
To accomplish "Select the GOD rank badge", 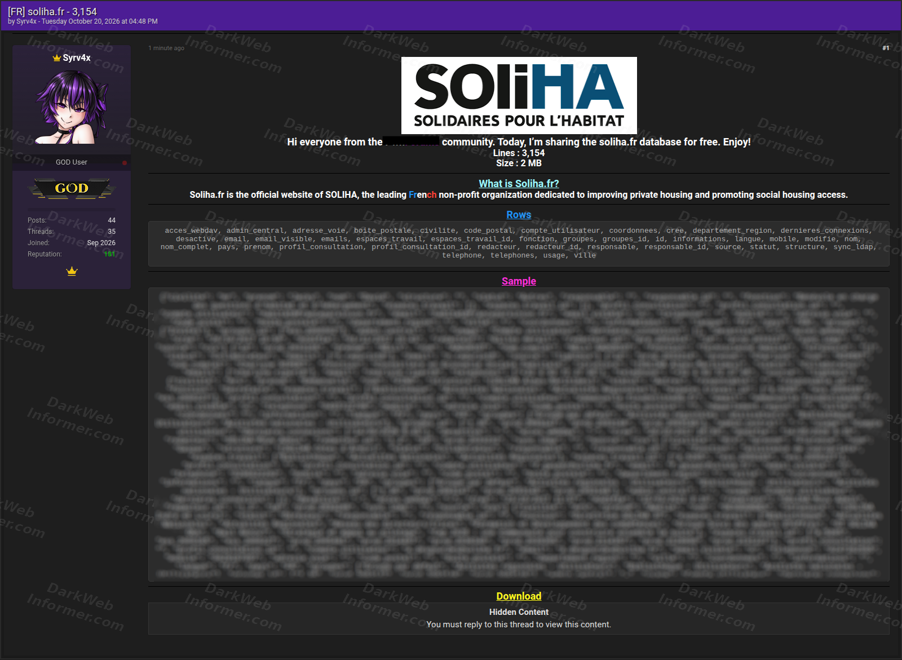I will tap(72, 188).
